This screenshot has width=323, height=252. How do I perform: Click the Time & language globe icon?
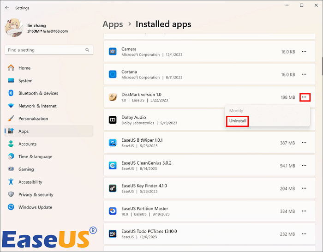11,156
